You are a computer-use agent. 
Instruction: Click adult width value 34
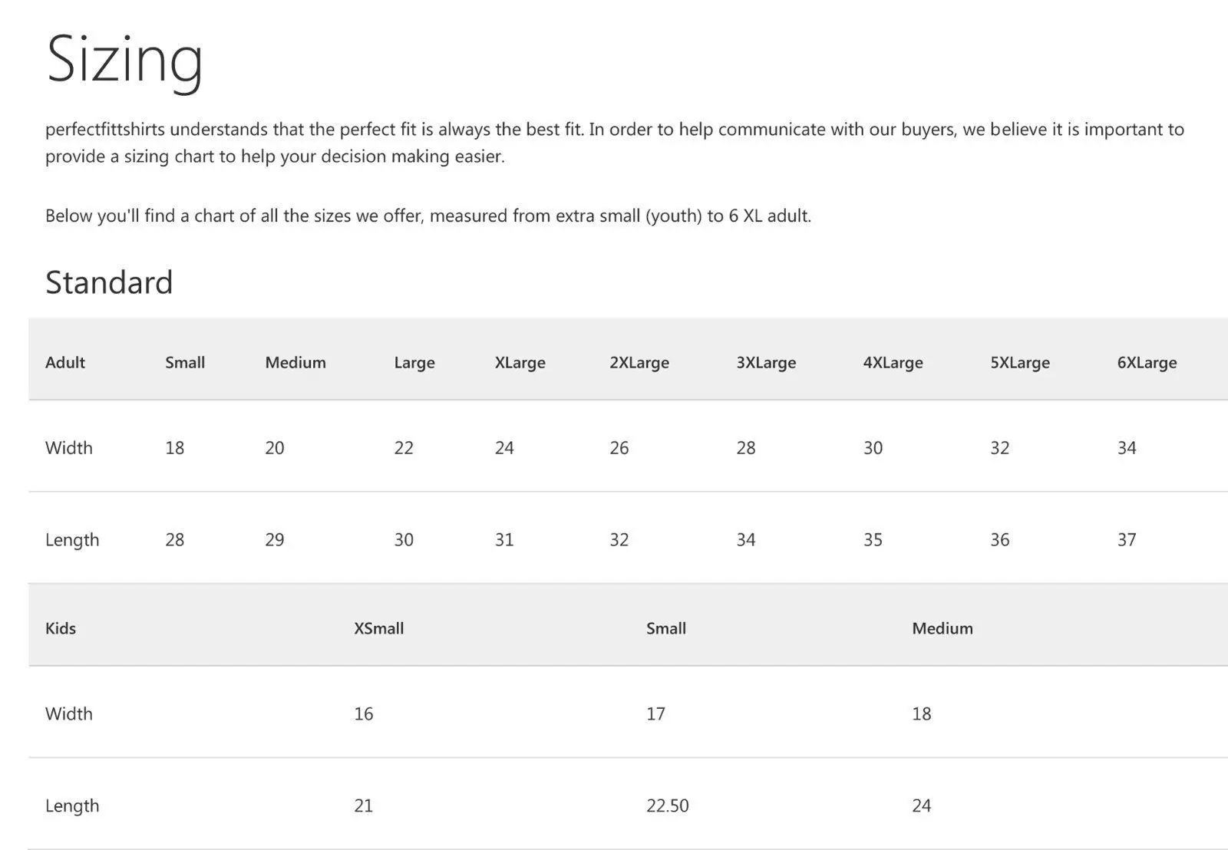(1127, 447)
